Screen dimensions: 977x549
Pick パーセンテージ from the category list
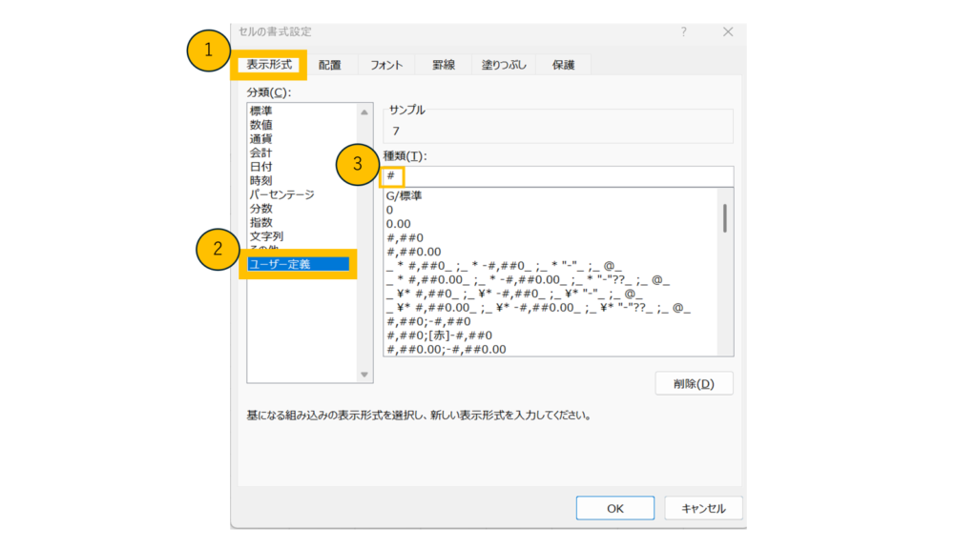pos(281,194)
